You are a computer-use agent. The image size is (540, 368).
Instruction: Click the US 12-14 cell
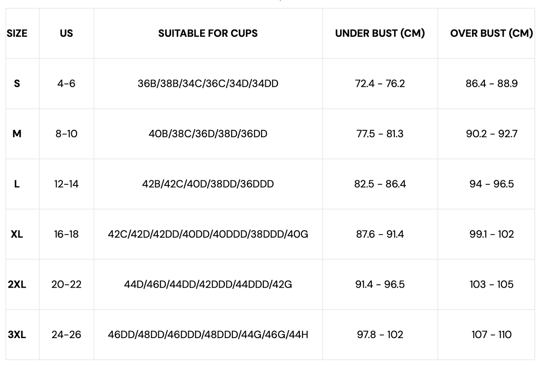point(66,184)
